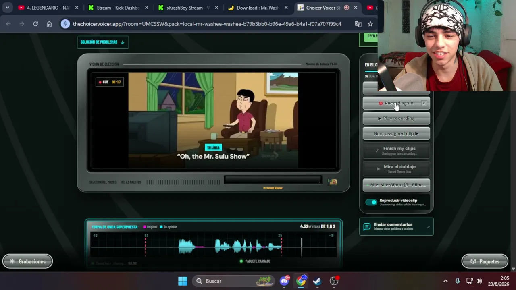Reload the current page

coord(35,24)
